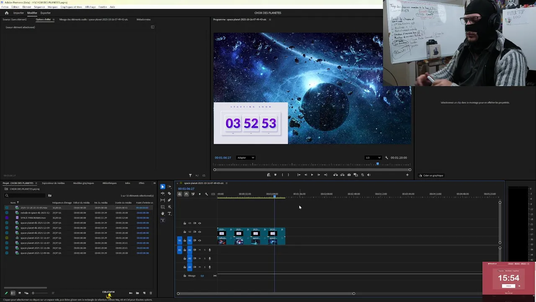The width and height of the screenshot is (536, 302).
Task: Click the program monitor playhead scrubber
Action: [378, 164]
